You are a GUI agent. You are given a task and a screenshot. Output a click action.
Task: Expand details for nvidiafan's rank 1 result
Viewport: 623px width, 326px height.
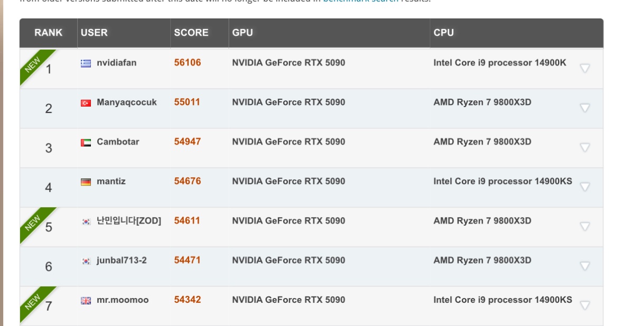click(x=584, y=68)
